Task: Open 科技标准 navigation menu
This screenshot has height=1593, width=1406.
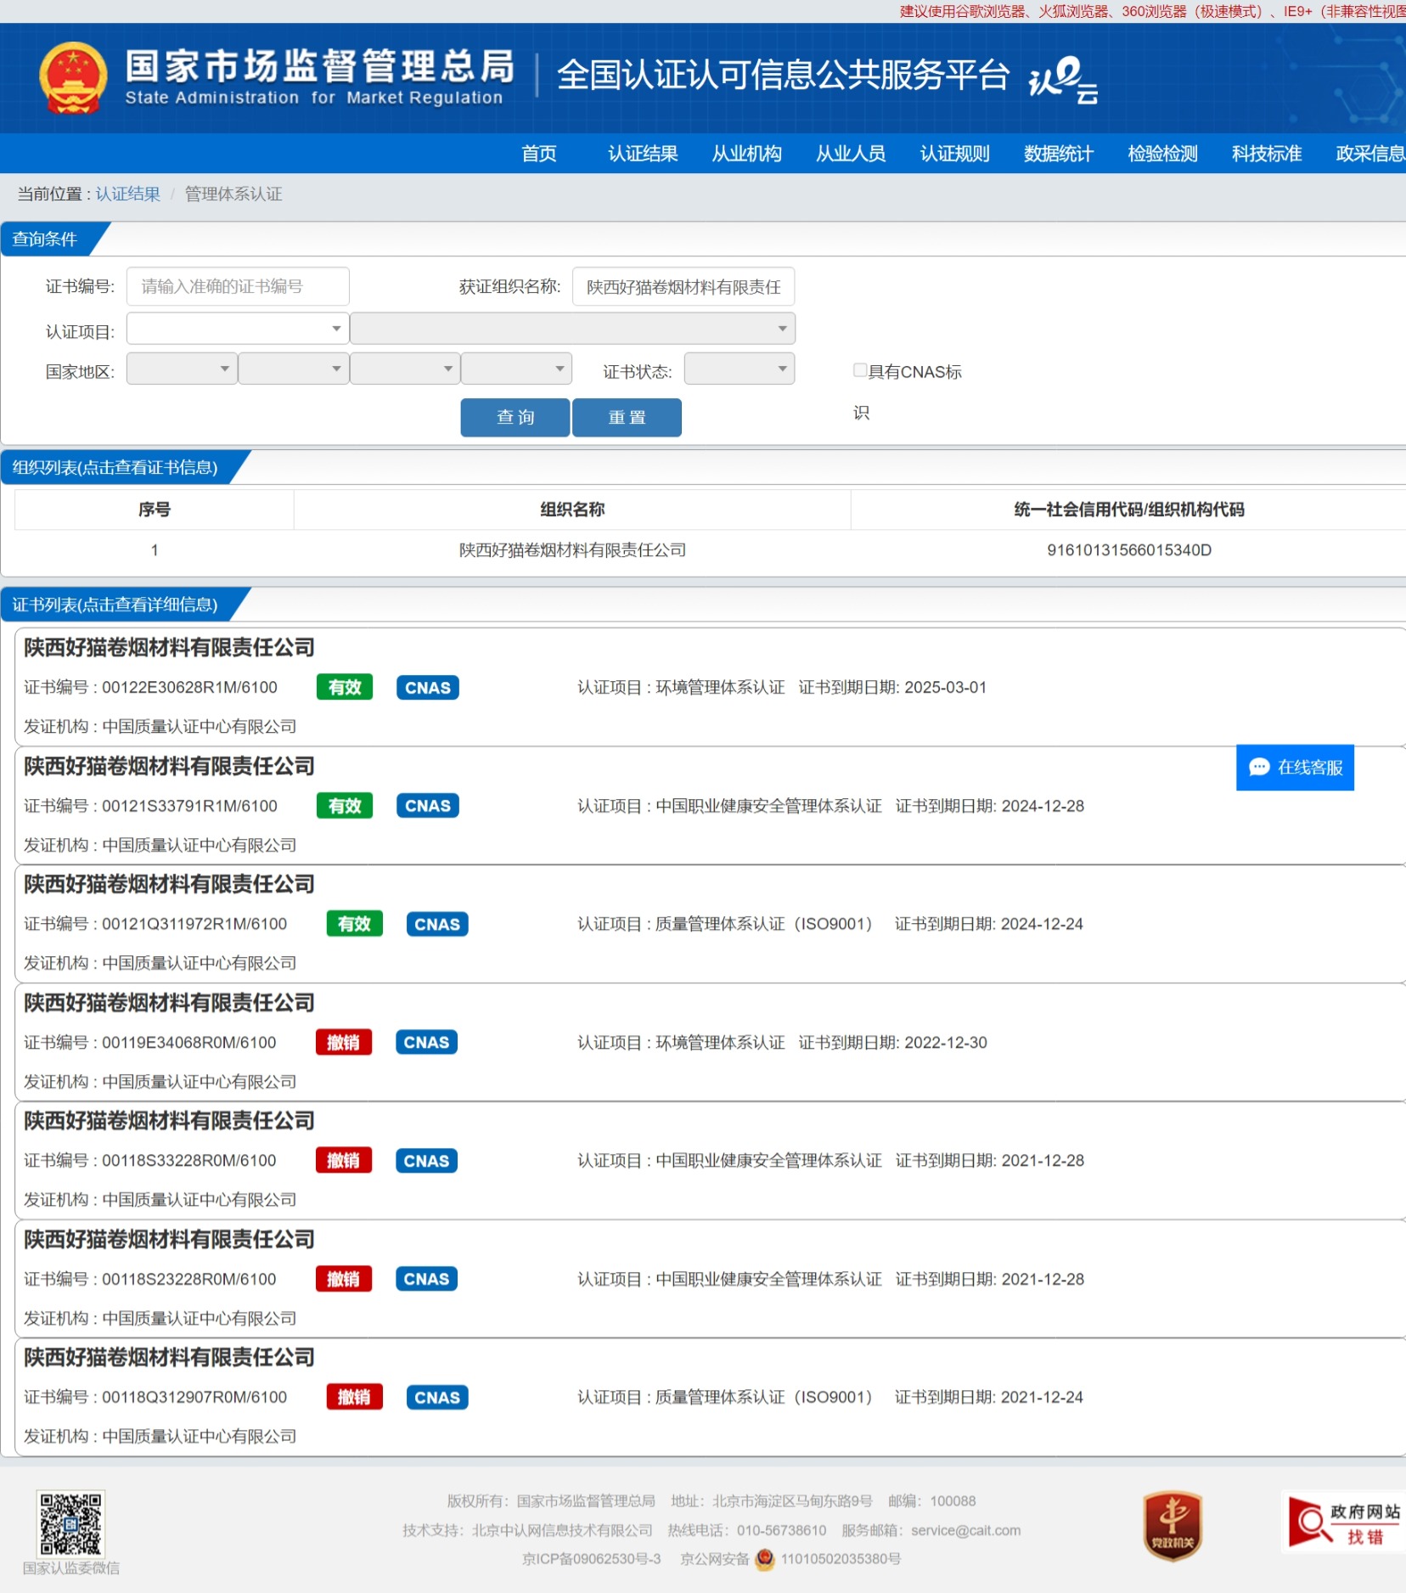Action: click(x=1267, y=154)
